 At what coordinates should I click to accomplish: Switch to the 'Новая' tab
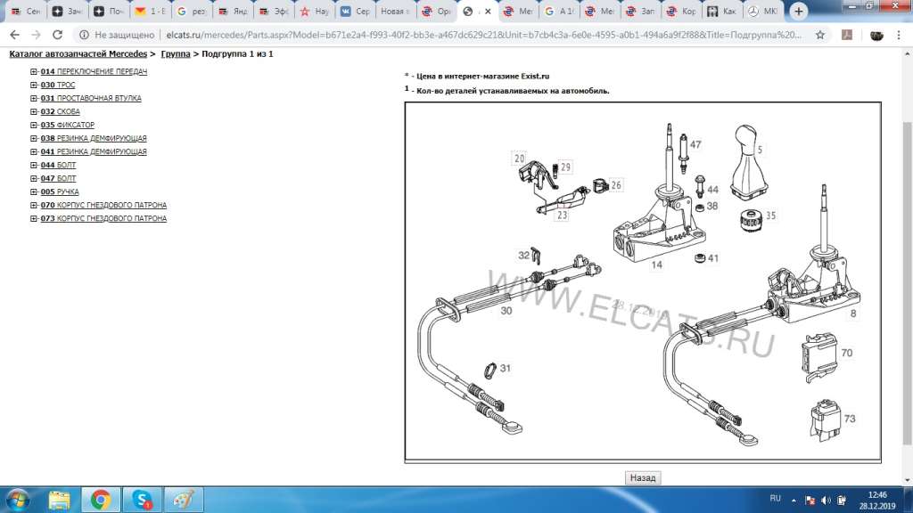[395, 12]
